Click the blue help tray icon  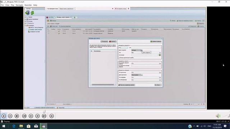(x=190, y=126)
